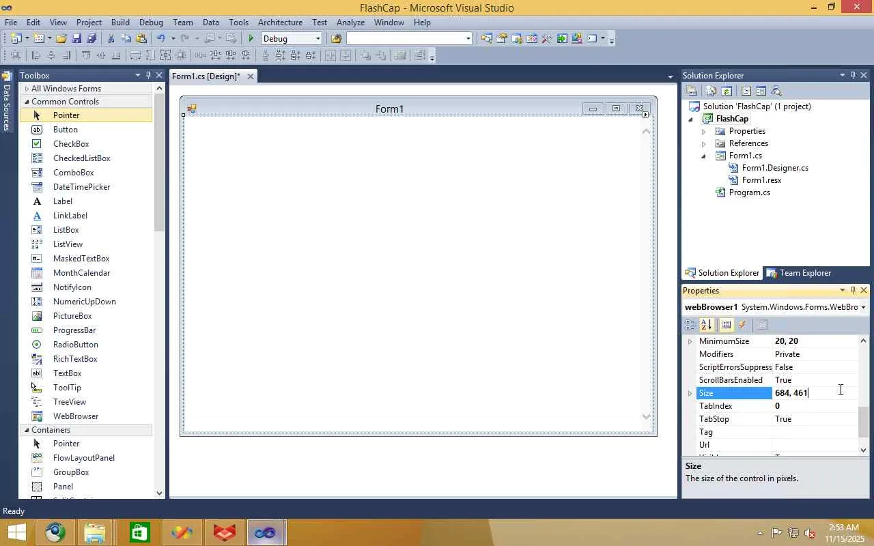Screen dimensions: 874x546
Task: Expand the References node in Solution Explorer
Action: point(703,143)
